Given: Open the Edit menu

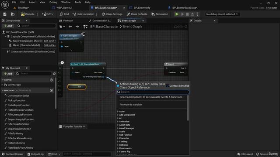Looking at the screenshot, I should pyautogui.click(x=22, y=2).
